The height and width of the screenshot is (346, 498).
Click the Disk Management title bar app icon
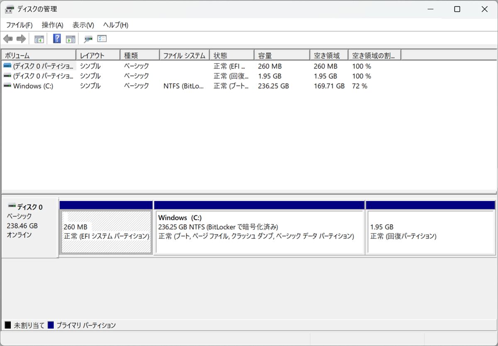coord(9,9)
